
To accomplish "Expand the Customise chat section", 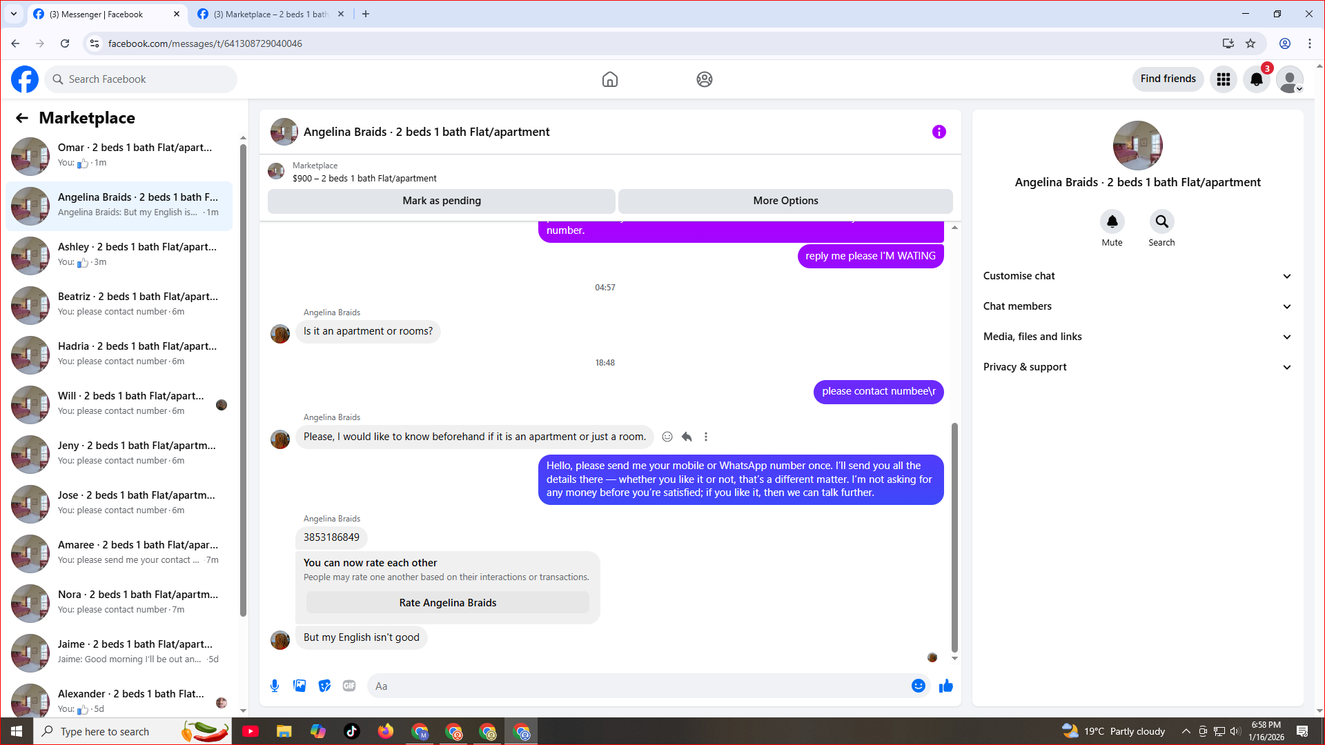I will pyautogui.click(x=1137, y=276).
